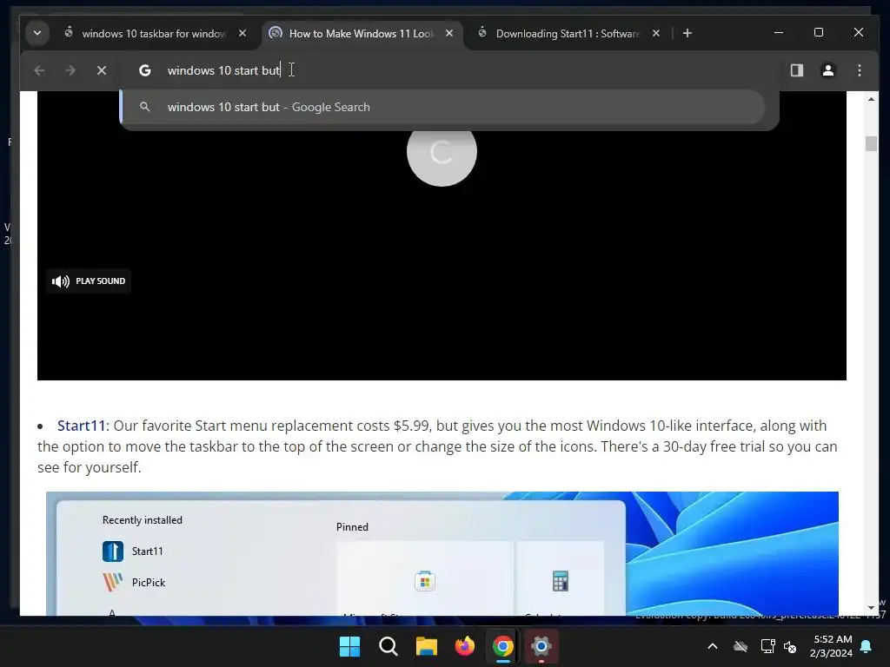Screen dimensions: 890x667
Task: Click the page scrollbar thumb
Action: pyautogui.click(x=871, y=143)
